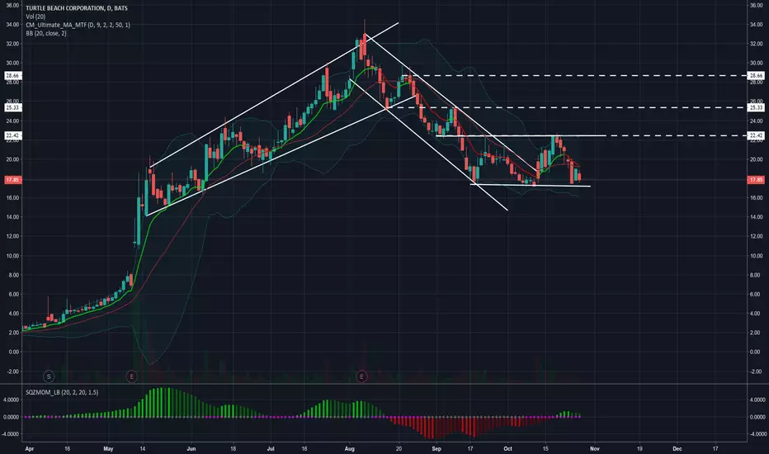This screenshot has width=769, height=454.
Task: Click the E earnings marker near August
Action: tap(361, 376)
